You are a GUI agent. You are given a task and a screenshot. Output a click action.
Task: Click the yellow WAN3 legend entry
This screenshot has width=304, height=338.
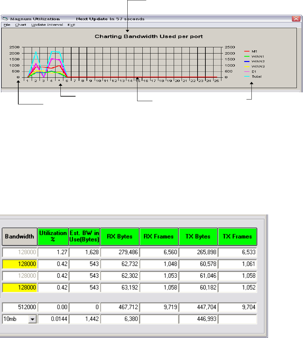point(255,67)
